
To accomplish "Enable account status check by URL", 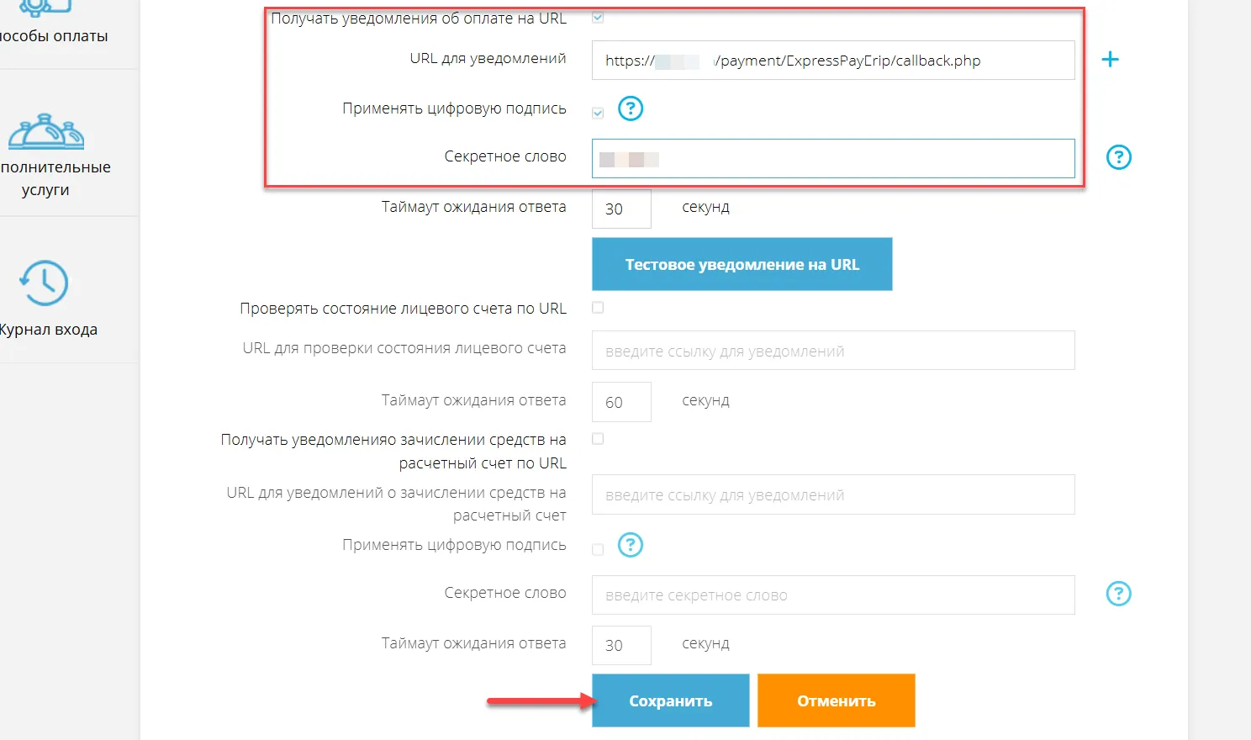I will coord(597,308).
